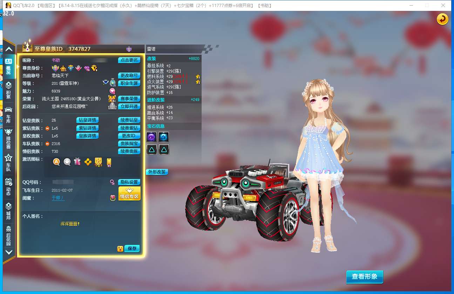Click the star badge beside 燃料系统
Image resolution: width=454 pixels, height=294 pixels.
198,77
